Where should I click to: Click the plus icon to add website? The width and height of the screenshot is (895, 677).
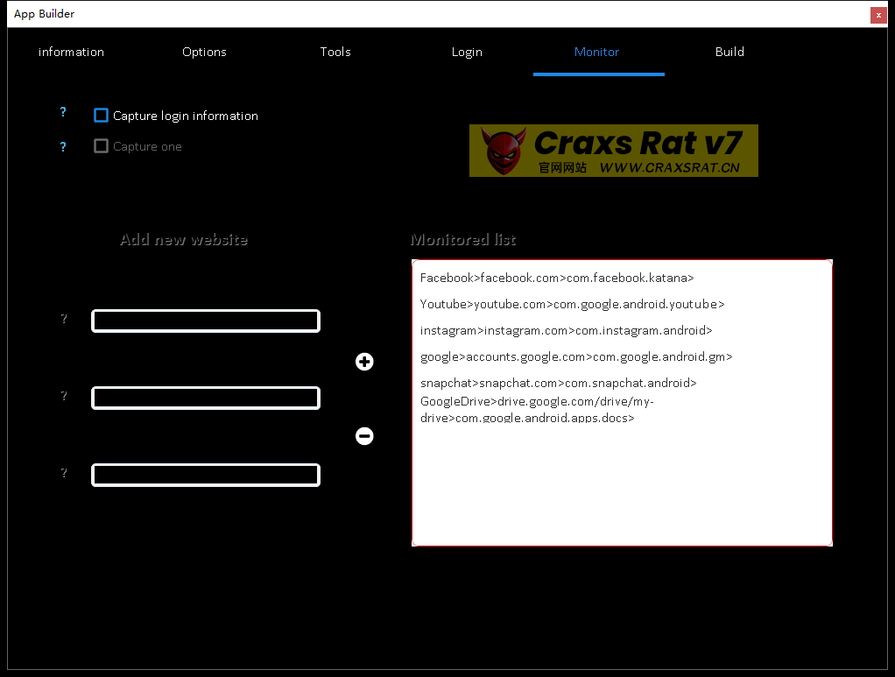[x=364, y=362]
